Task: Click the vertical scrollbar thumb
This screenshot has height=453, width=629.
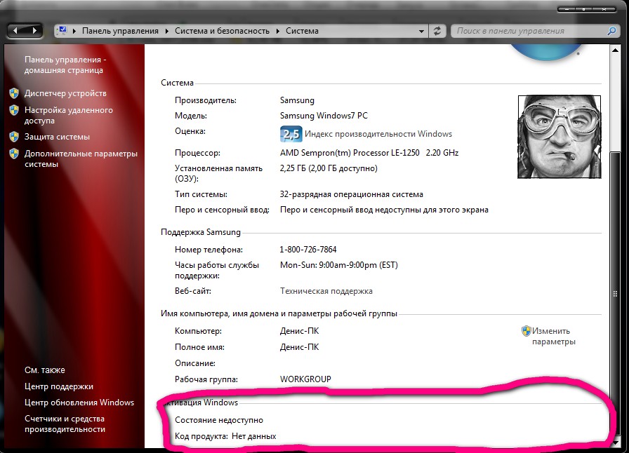Action: [x=615, y=295]
